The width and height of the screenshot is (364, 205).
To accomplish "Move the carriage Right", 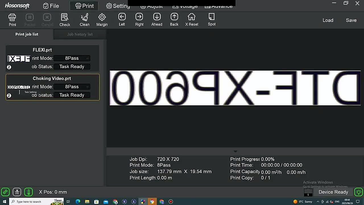I will 139,20.
